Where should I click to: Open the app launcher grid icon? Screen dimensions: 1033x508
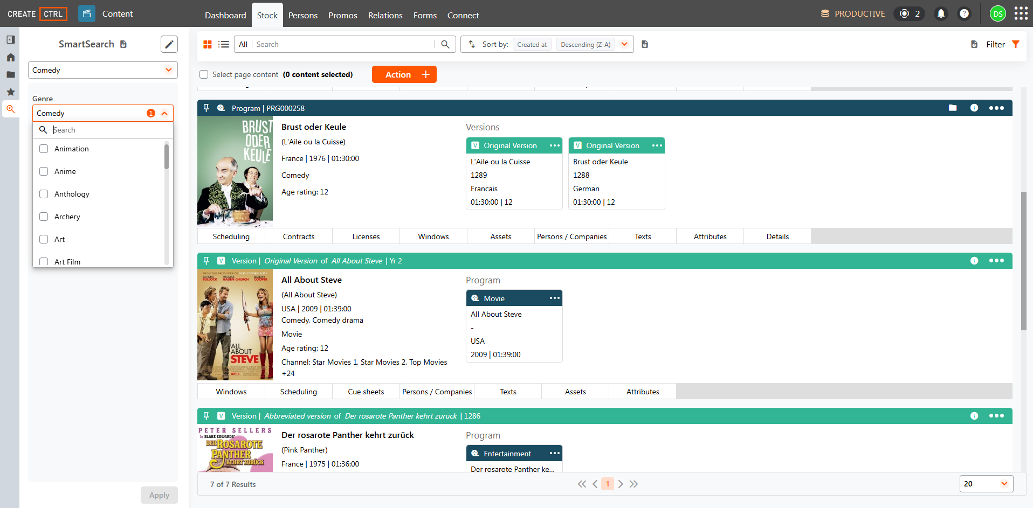tap(1021, 13)
